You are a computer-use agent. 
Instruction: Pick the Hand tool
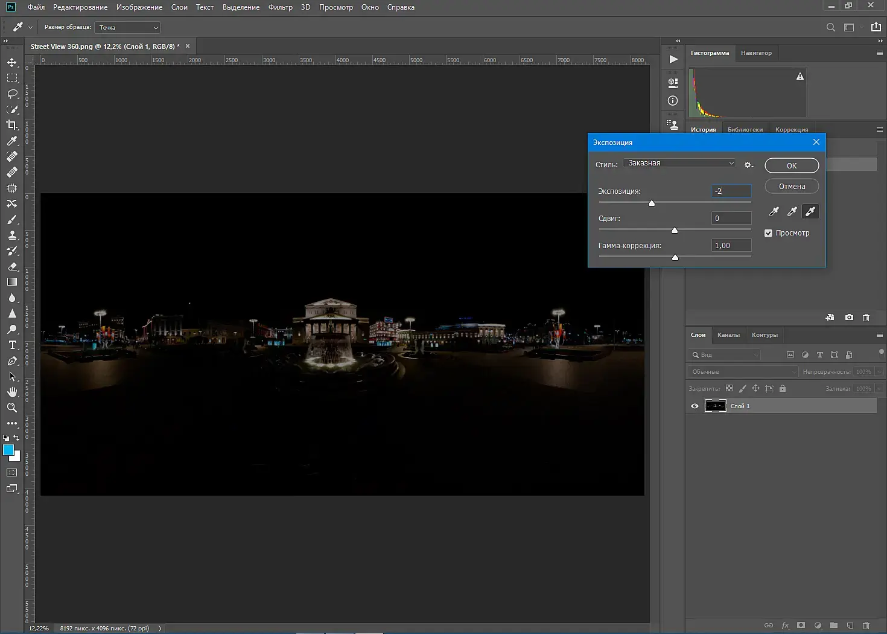click(12, 392)
